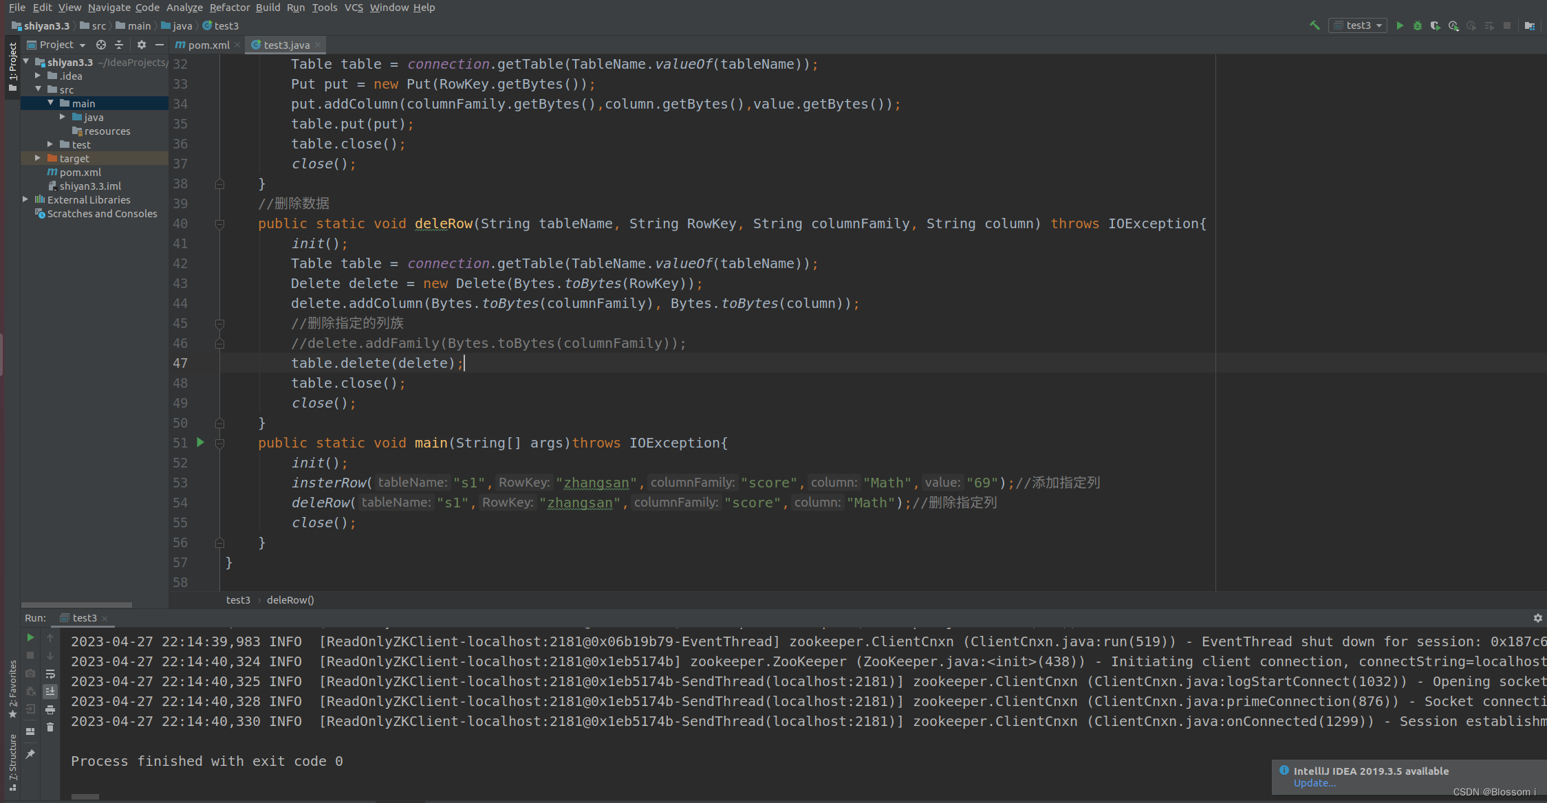Open the Project Structure icon
This screenshot has height=803, width=1547.
pyautogui.click(x=1530, y=25)
